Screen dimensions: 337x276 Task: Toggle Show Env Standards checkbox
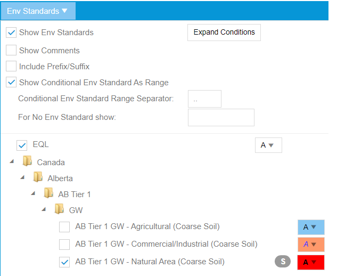[x=11, y=33]
